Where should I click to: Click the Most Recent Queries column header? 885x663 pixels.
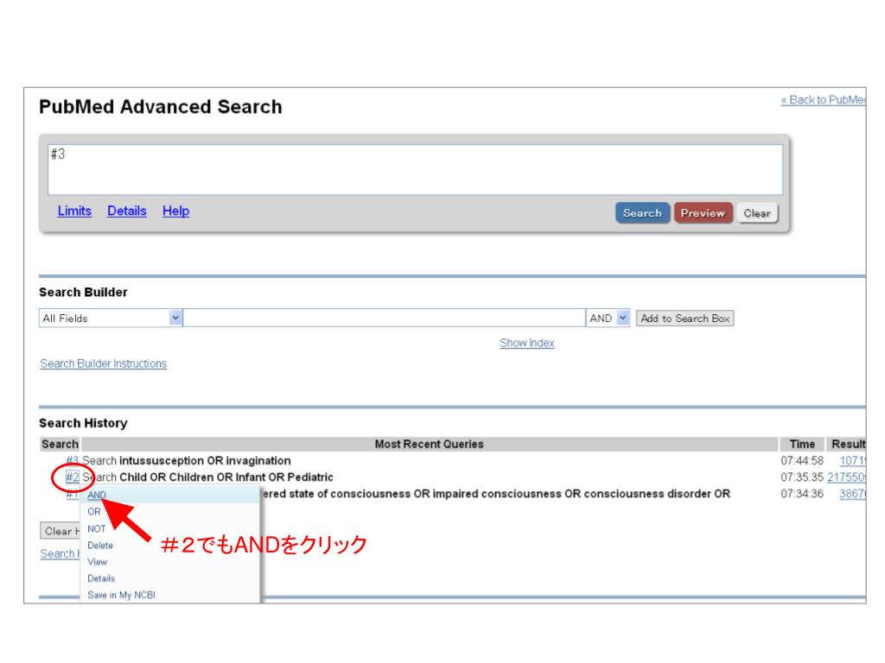pos(430,445)
